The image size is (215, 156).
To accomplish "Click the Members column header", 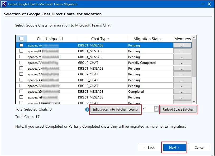I will tap(183, 39).
